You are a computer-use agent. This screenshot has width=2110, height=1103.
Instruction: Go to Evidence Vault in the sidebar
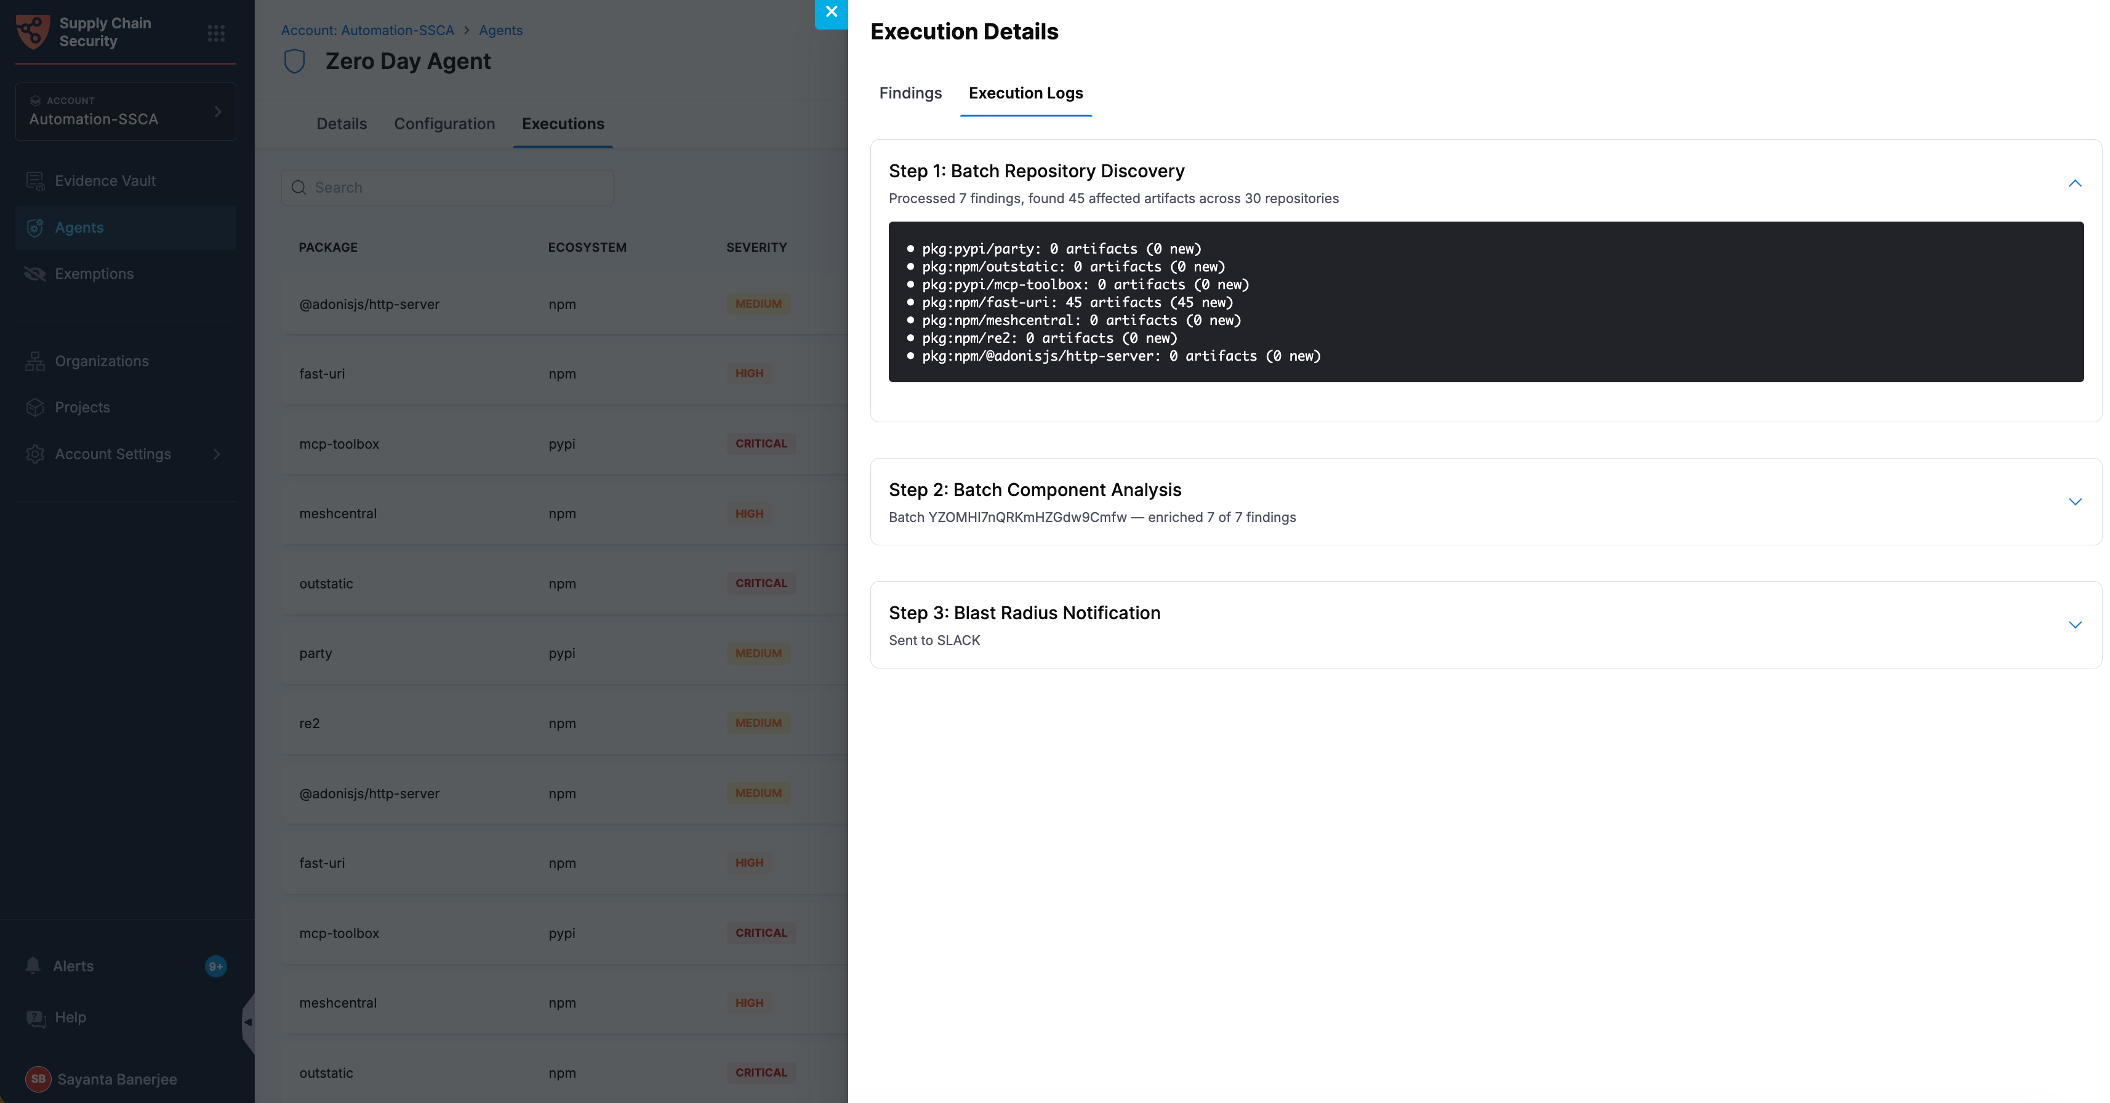pos(126,181)
